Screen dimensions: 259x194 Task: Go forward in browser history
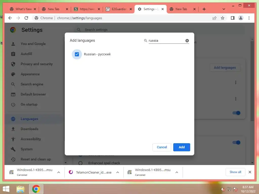[18, 18]
